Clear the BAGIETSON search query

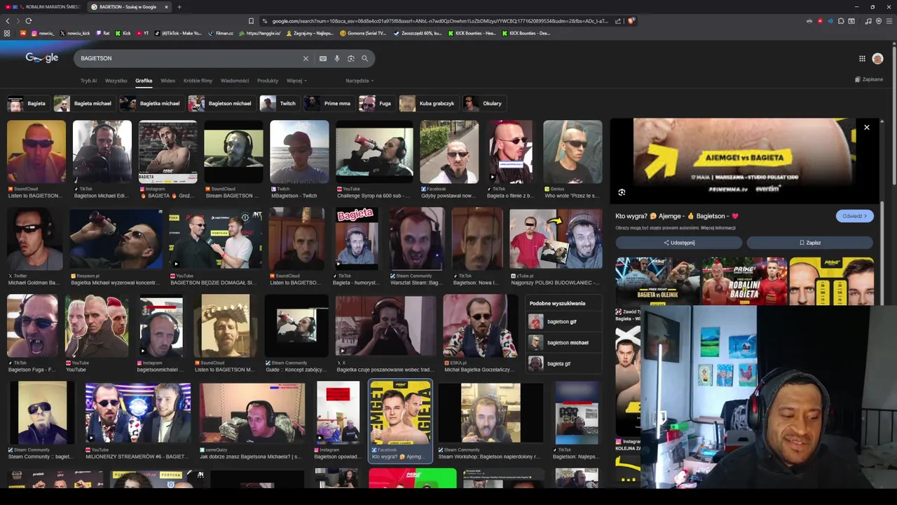coord(306,58)
